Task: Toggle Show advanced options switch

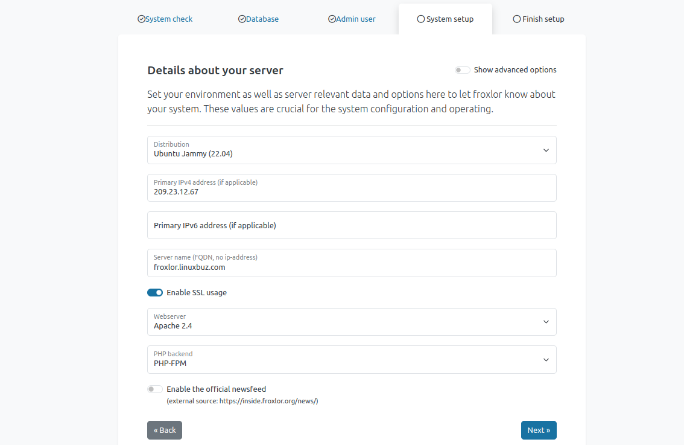Action: pos(463,70)
